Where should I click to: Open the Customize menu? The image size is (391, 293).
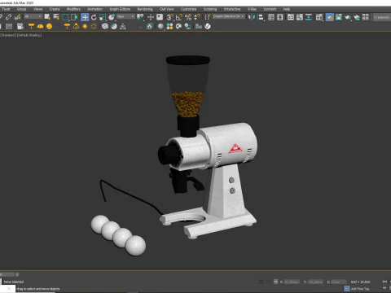[188, 9]
